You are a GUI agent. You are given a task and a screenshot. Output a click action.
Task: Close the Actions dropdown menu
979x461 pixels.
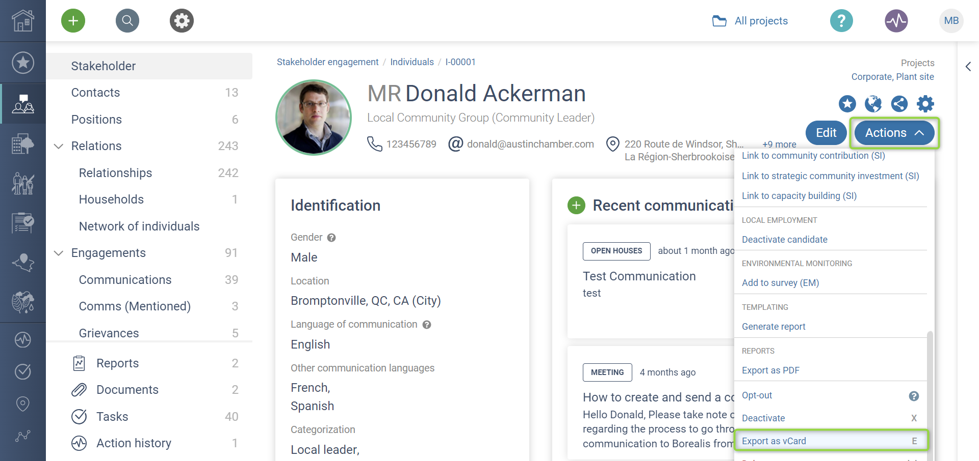point(894,133)
